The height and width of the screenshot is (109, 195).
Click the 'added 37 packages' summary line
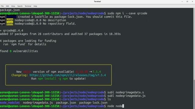click(x=60, y=34)
